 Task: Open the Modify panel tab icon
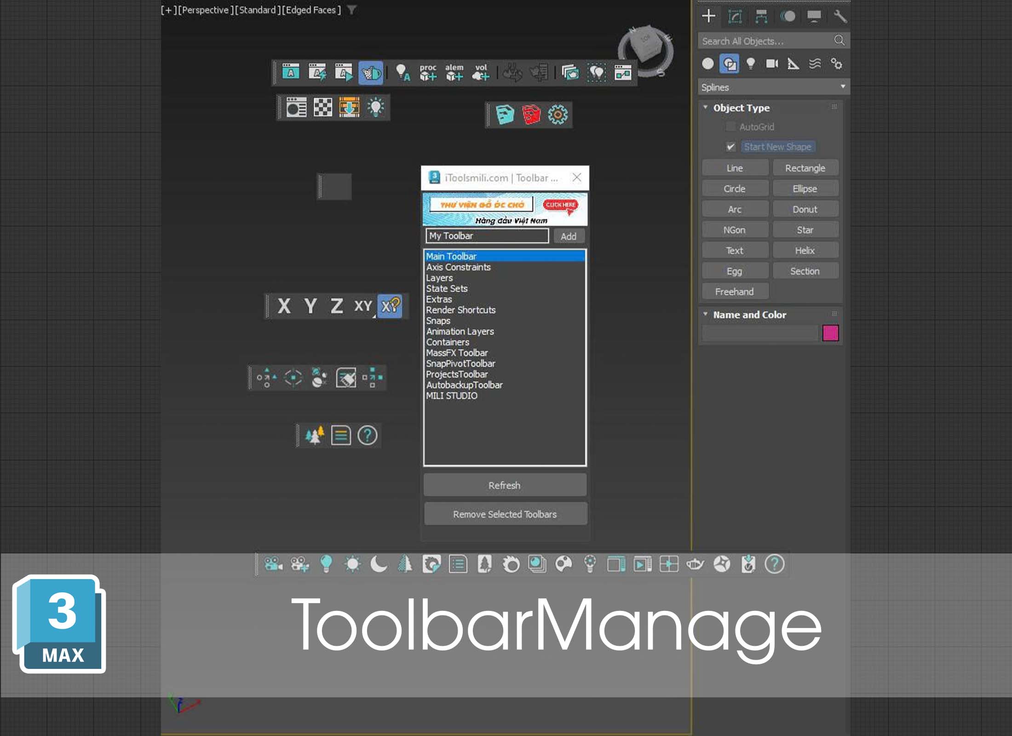[x=735, y=17]
